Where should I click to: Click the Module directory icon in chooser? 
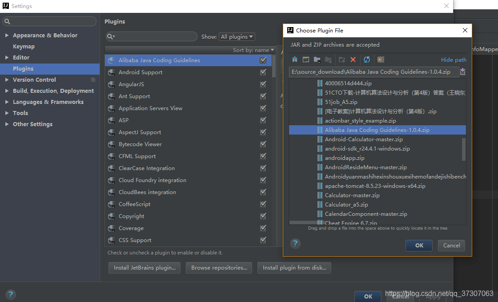coord(328,60)
